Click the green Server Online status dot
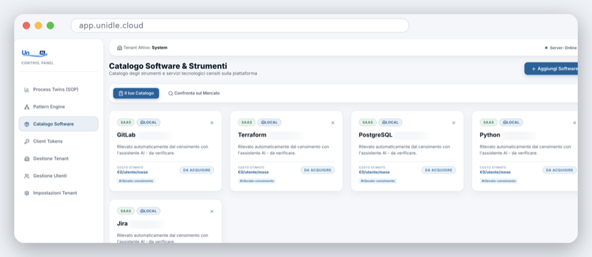 tap(546, 48)
